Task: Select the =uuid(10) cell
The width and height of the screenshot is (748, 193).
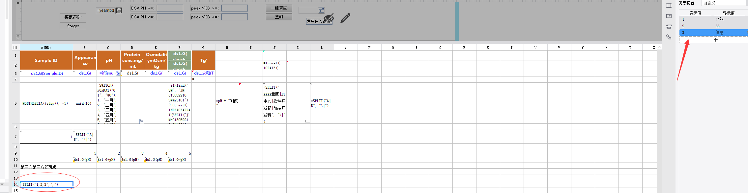Action: pos(85,103)
